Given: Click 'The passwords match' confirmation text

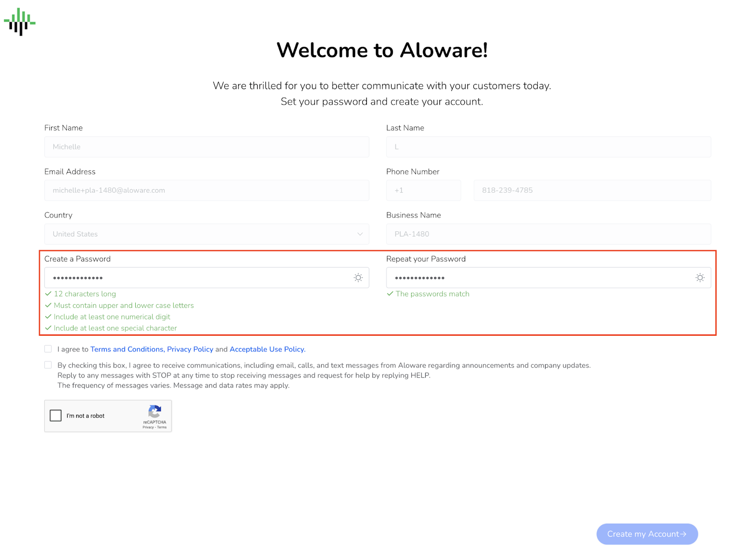Looking at the screenshot, I should pos(432,294).
